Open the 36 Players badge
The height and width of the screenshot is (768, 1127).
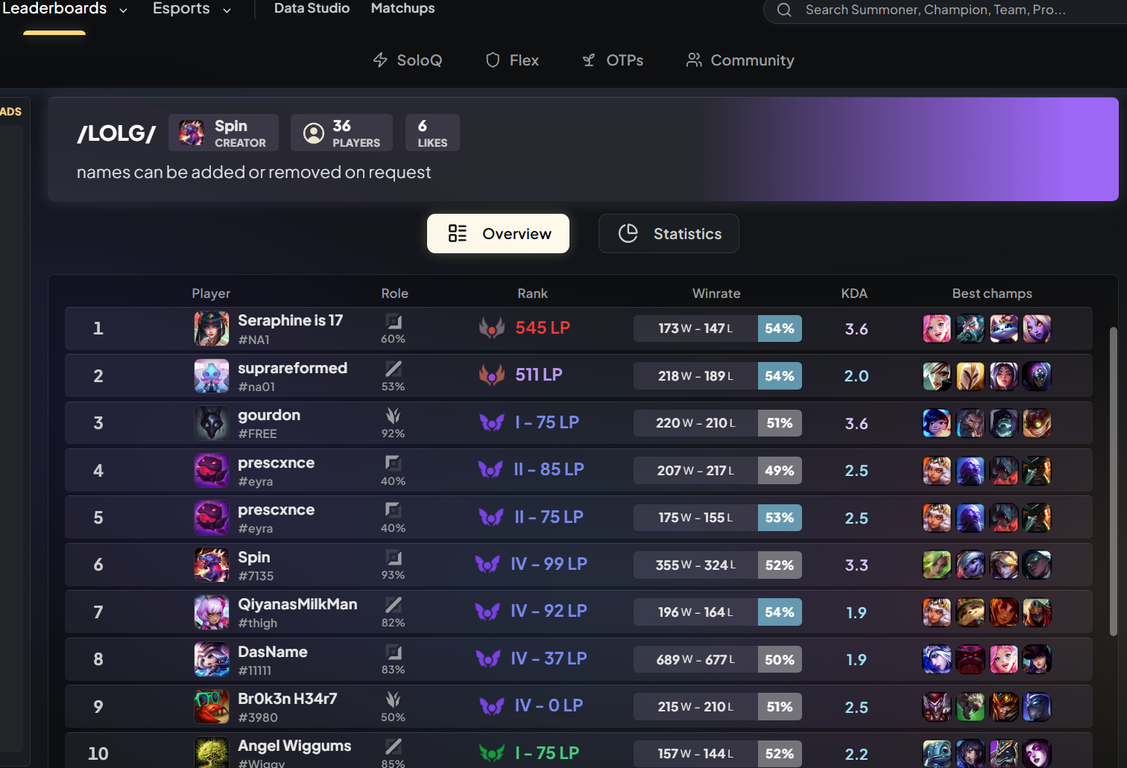pyautogui.click(x=341, y=133)
